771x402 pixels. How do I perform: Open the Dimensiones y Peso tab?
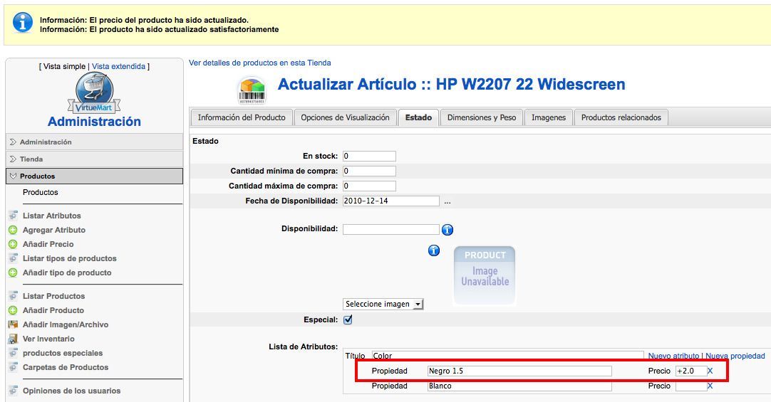click(x=482, y=118)
